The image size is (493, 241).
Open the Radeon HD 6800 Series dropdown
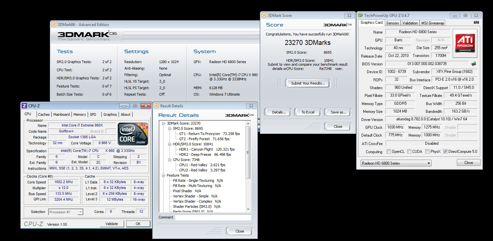click(396, 163)
